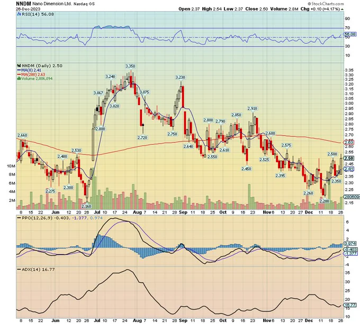
Task: Click the 2.575 price label
Action: (286, 145)
